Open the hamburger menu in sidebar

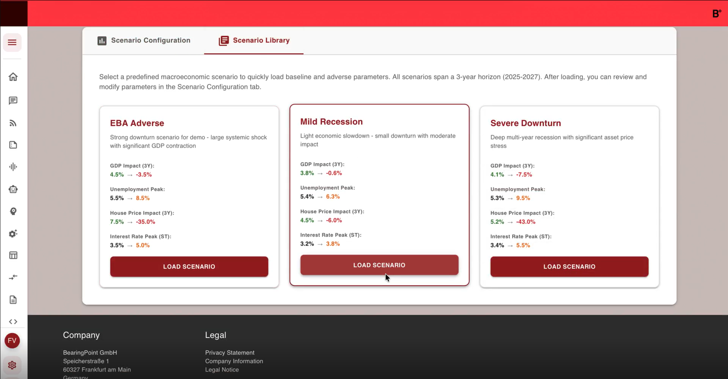pyautogui.click(x=12, y=42)
